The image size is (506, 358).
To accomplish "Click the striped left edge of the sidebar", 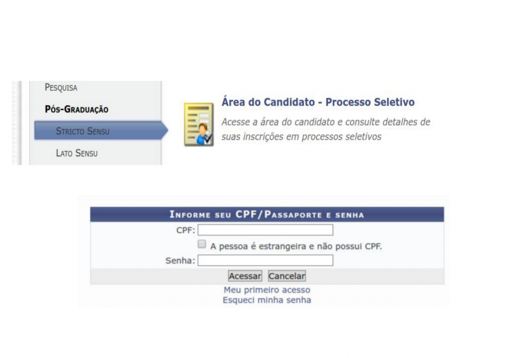I will [17, 123].
